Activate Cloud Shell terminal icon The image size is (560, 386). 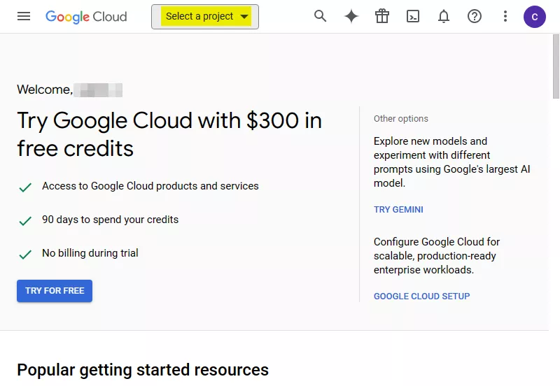pos(413,16)
